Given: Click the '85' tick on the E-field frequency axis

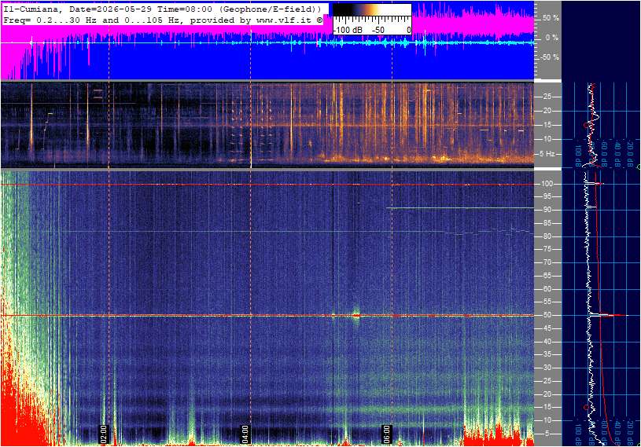Looking at the screenshot, I should (x=547, y=223).
